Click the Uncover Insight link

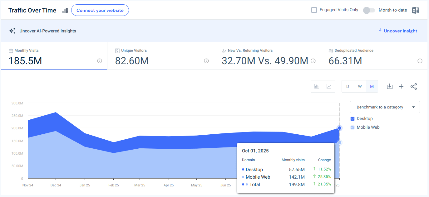coord(400,31)
